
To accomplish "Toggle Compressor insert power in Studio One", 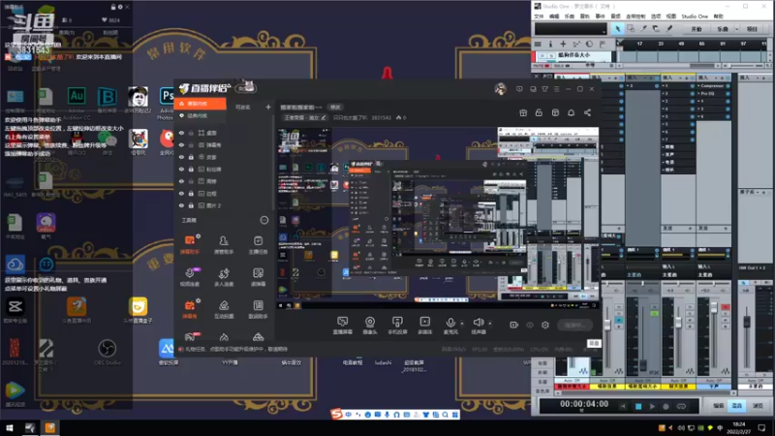I will coord(728,86).
